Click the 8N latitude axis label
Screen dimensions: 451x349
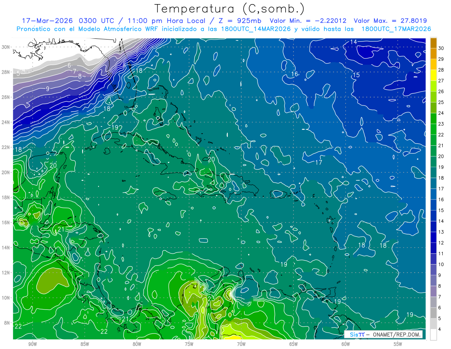[8, 323]
